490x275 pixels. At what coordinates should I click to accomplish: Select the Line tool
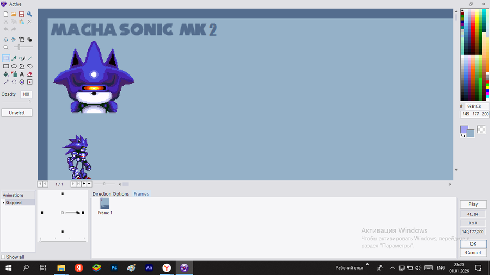coord(30,58)
